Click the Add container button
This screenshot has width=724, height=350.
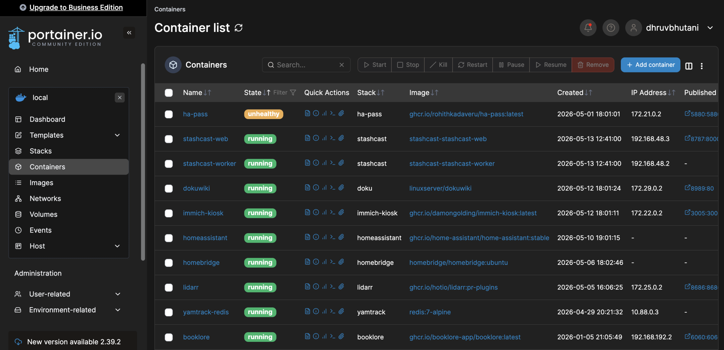(650, 65)
